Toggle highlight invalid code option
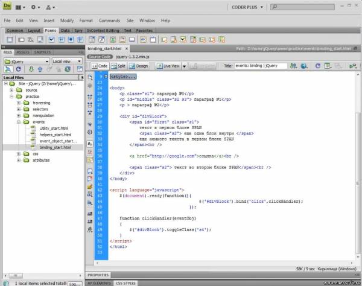 [90, 152]
